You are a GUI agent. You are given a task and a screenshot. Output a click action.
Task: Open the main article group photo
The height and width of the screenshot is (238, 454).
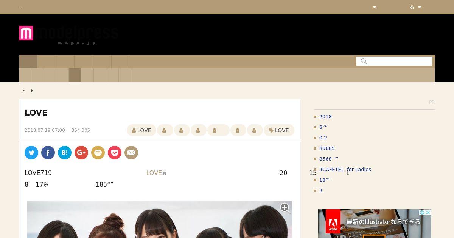(160, 219)
